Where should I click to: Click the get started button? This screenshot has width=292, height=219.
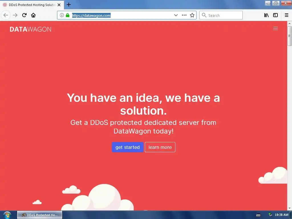[127, 147]
